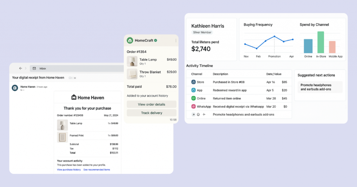Select the Inbox tab in the browser
The image size is (357, 187).
pyautogui.click(x=43, y=68)
